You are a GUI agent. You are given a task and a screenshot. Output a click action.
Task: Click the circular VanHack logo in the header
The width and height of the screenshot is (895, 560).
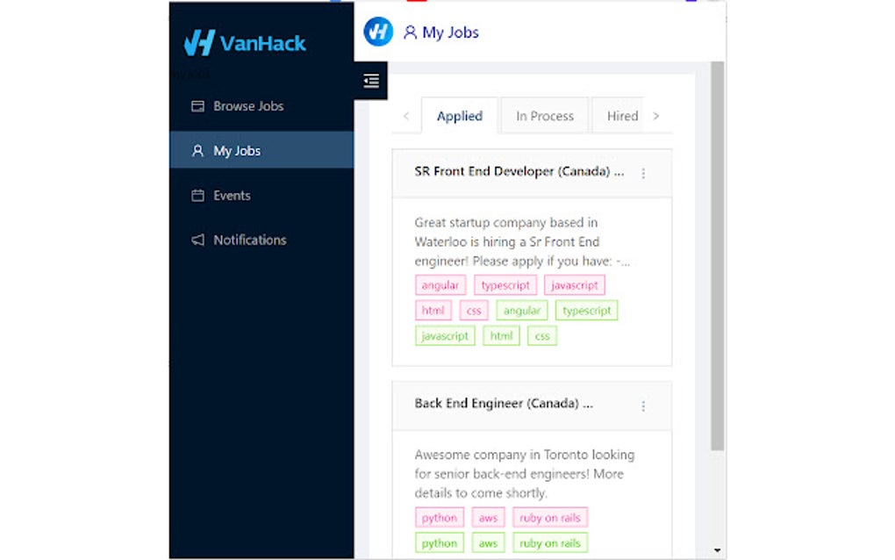click(x=377, y=32)
